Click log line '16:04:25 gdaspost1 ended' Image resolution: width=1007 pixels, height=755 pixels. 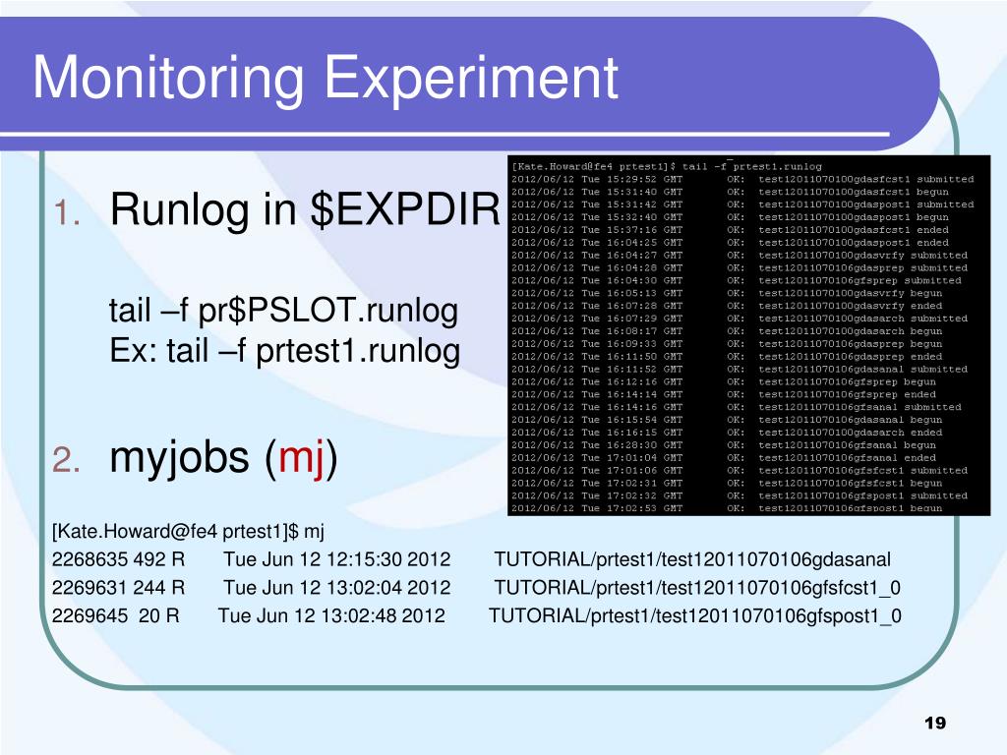(730, 243)
